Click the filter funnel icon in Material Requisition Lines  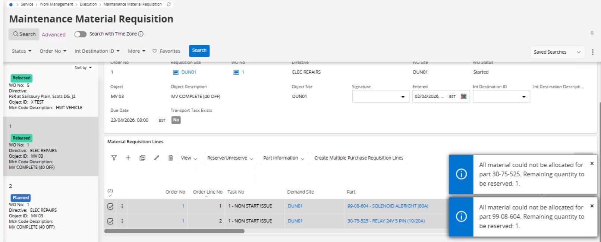point(114,158)
